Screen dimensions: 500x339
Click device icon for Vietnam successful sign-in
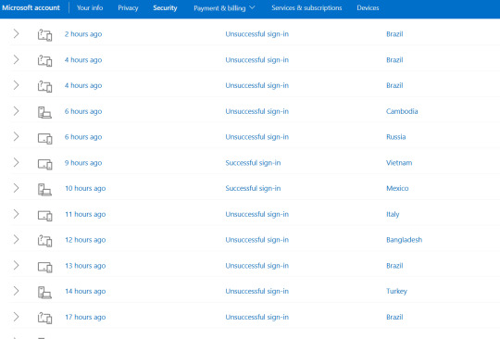pos(45,164)
